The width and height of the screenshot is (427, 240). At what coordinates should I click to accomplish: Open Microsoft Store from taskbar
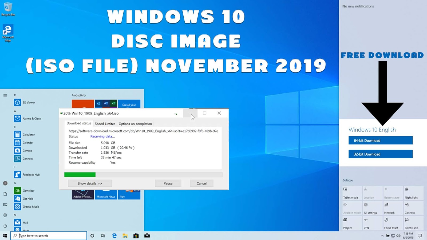coord(136,236)
